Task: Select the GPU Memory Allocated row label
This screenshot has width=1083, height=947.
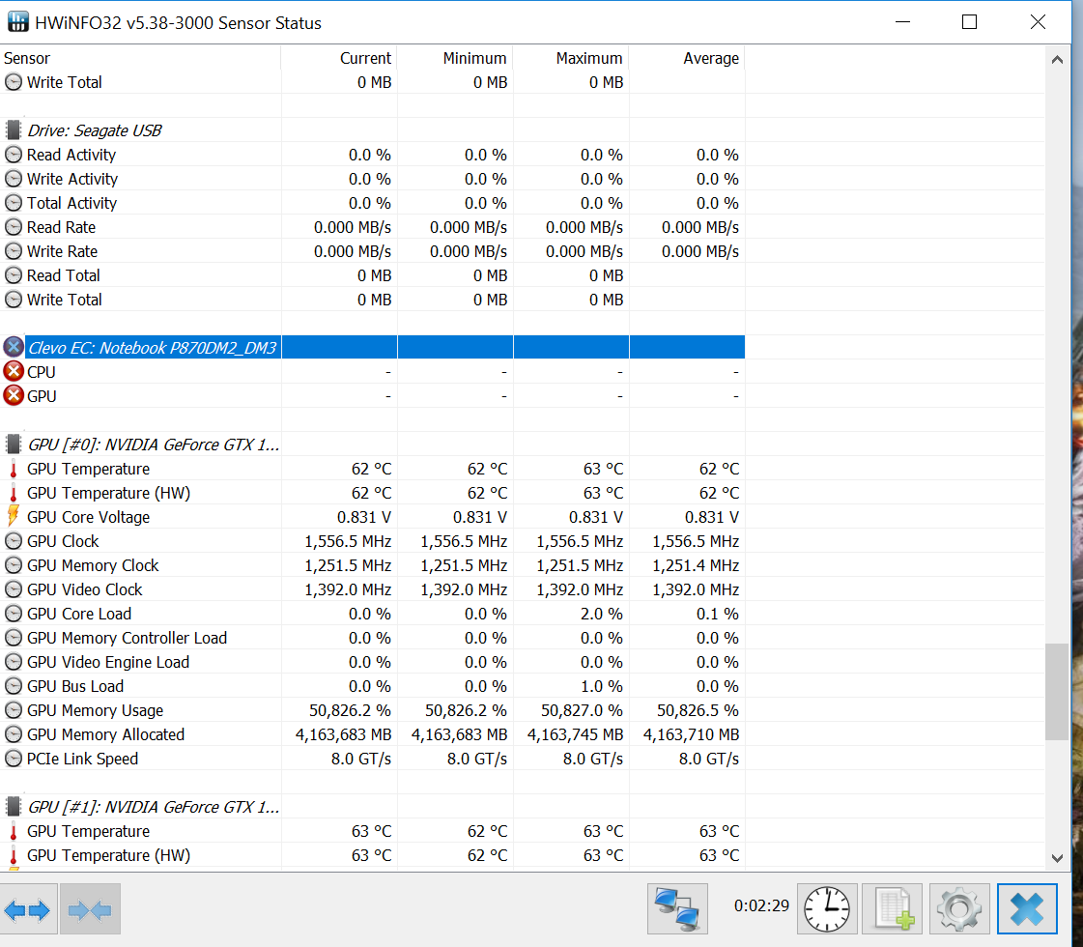Action: (105, 734)
